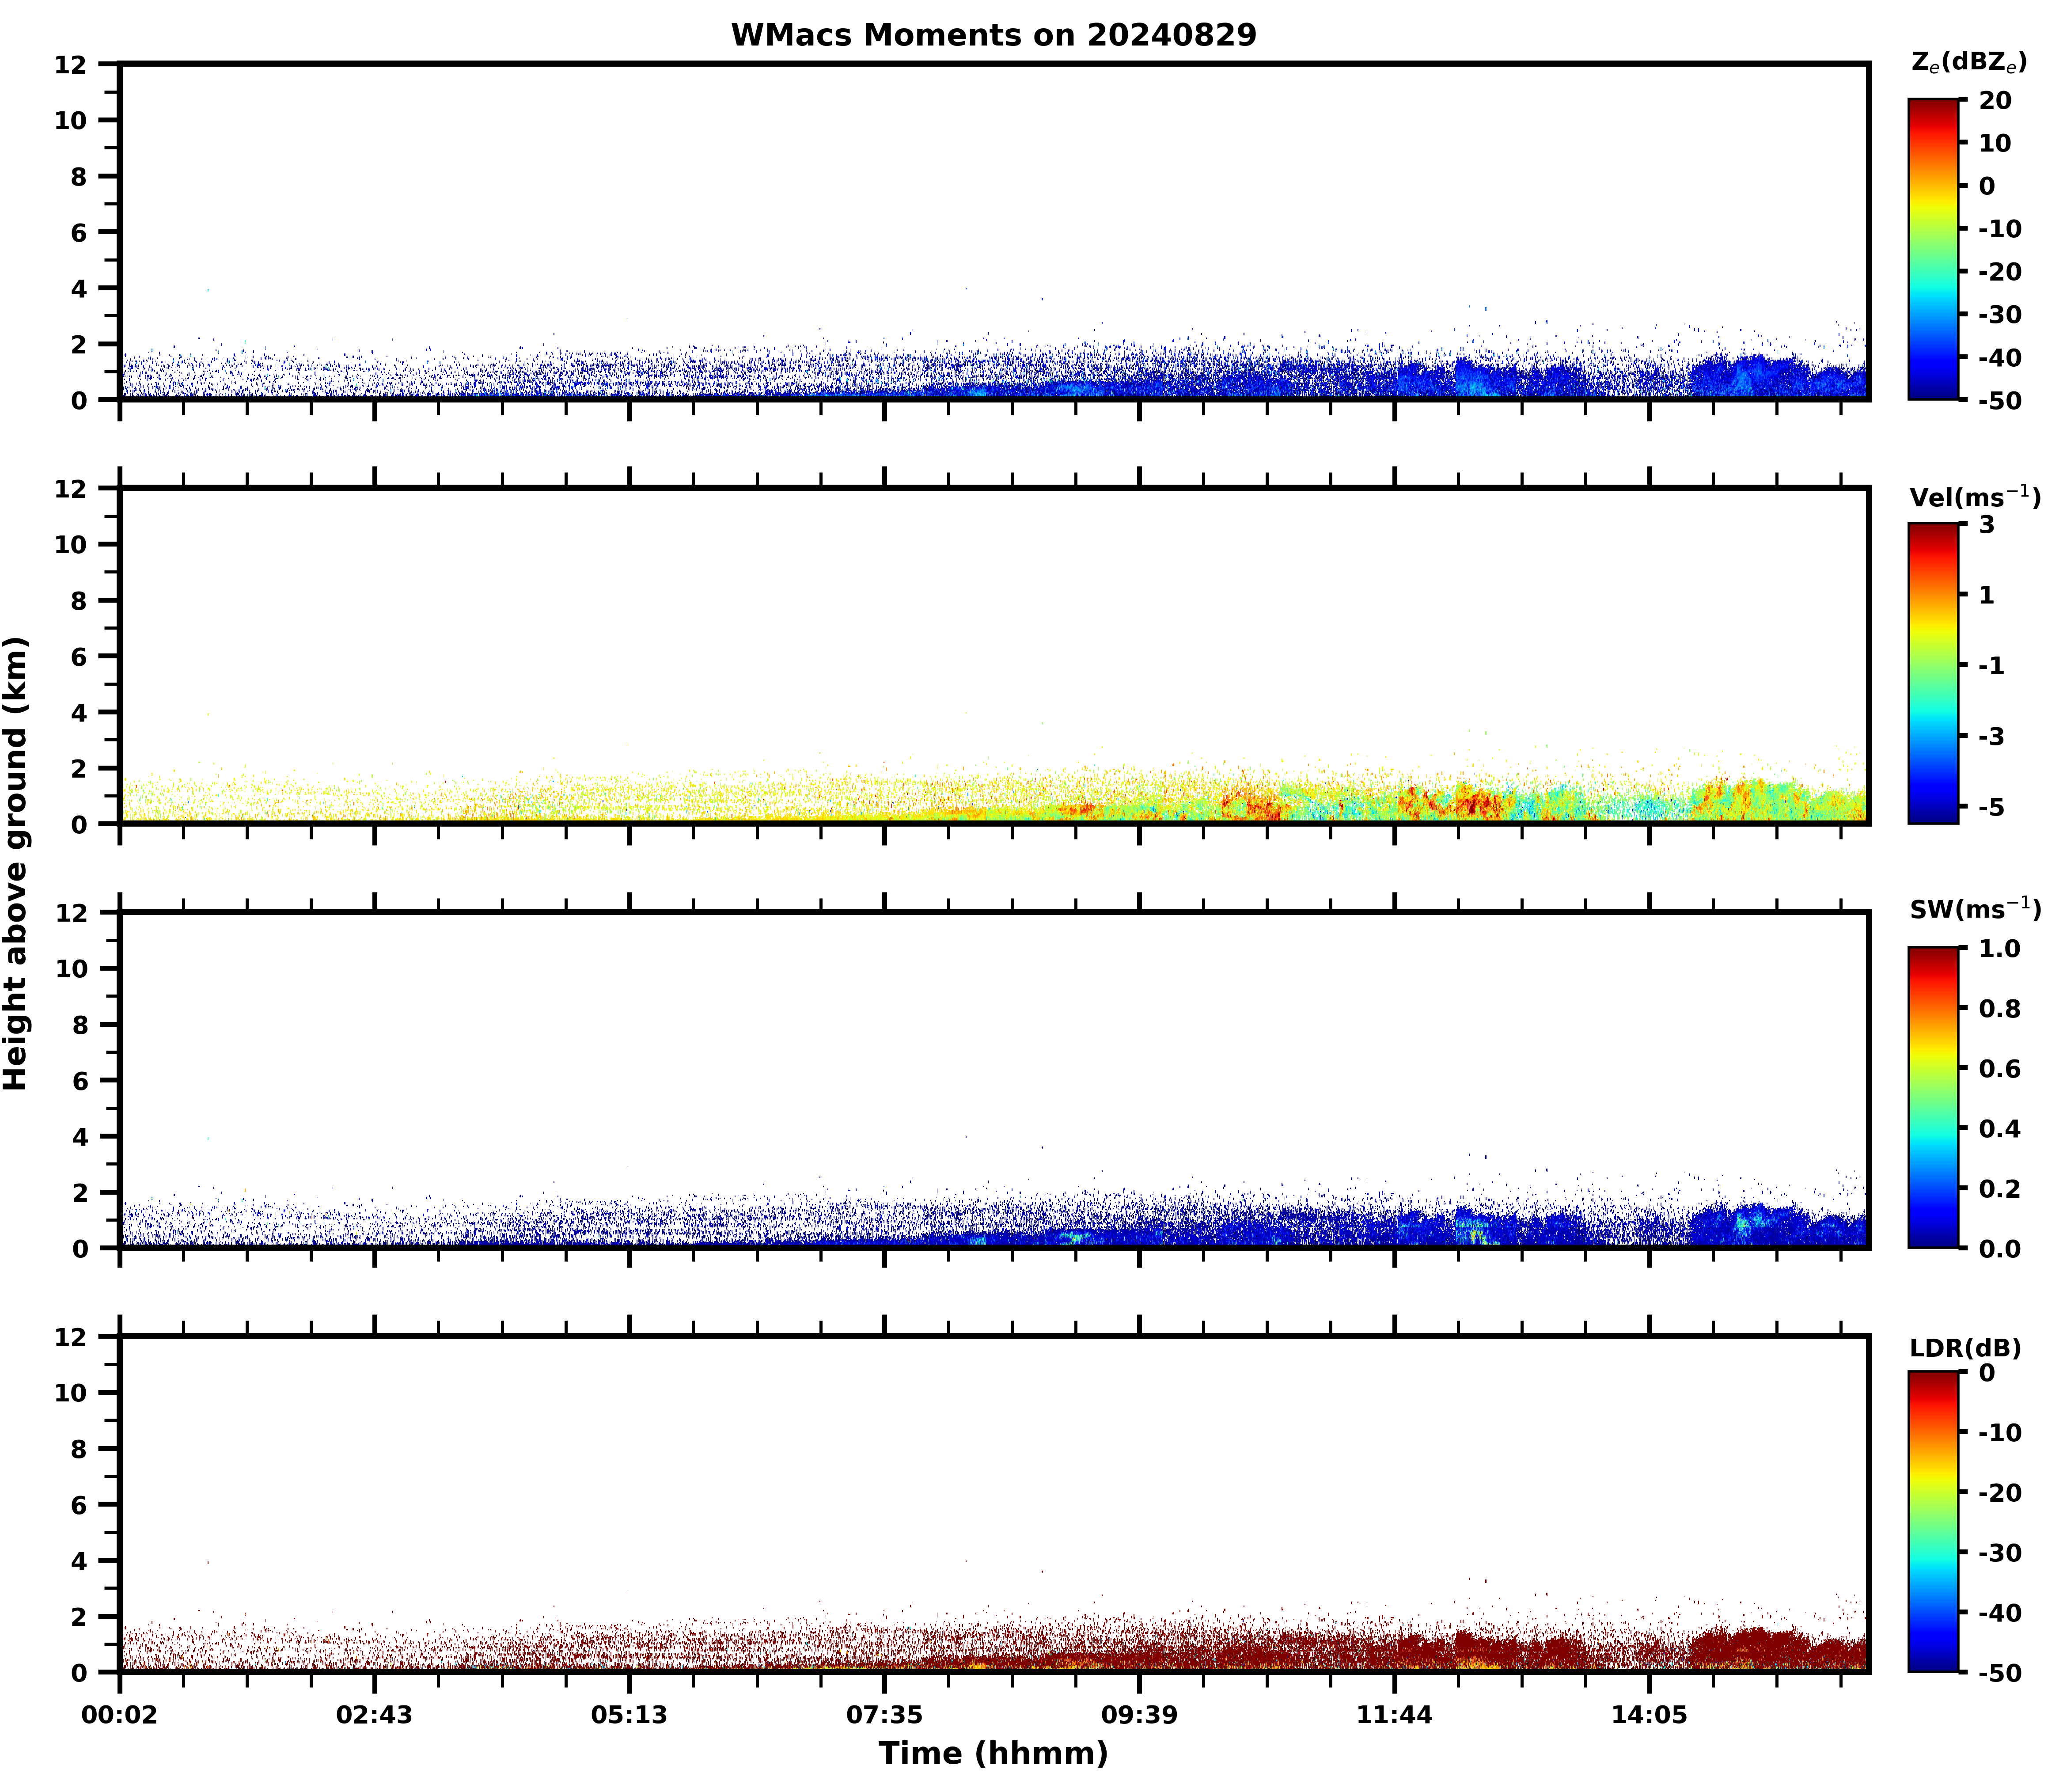
Task: Click the 05:13 time tick label
Action: point(629,1716)
